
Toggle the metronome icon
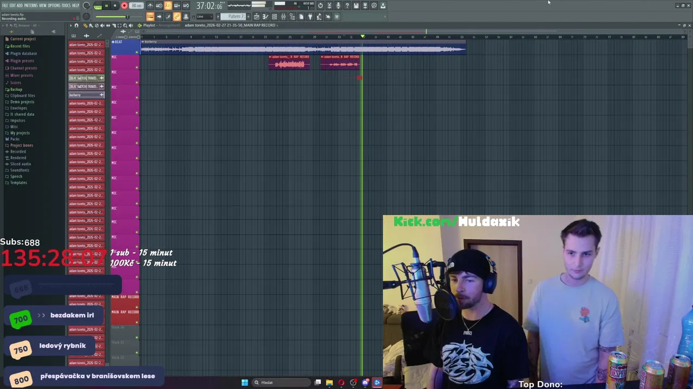coord(150,5)
